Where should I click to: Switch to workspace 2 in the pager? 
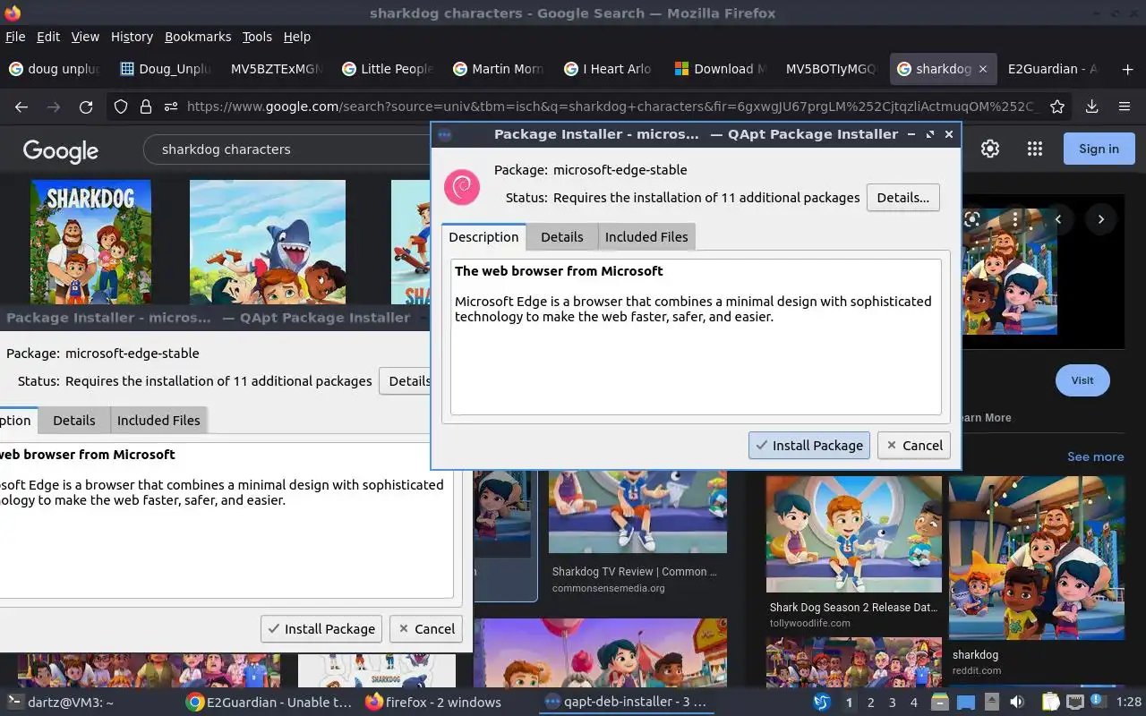(x=870, y=703)
